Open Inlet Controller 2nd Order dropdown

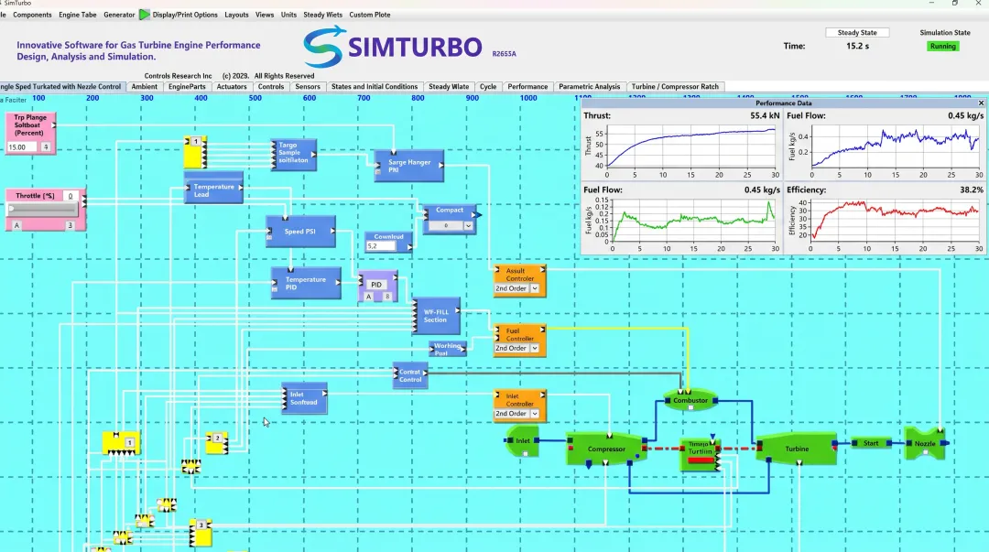point(534,414)
